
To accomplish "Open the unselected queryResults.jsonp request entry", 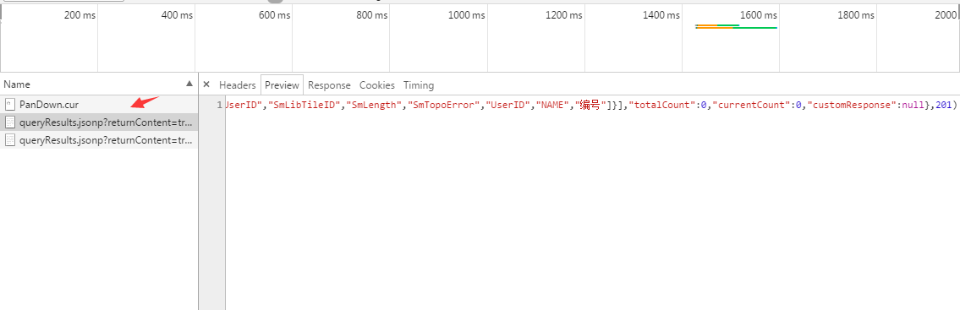I will pyautogui.click(x=99, y=140).
